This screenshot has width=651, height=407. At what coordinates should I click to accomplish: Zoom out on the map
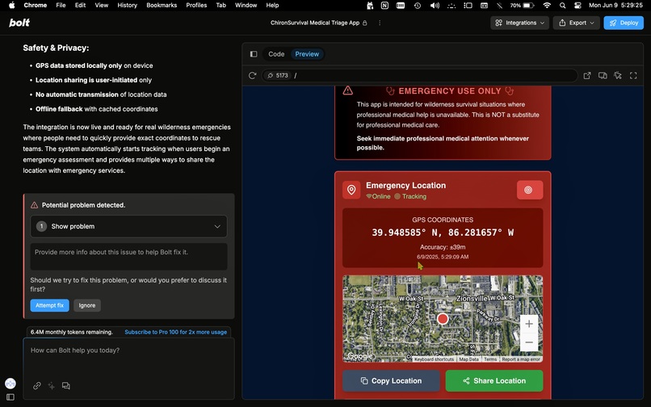(x=528, y=342)
